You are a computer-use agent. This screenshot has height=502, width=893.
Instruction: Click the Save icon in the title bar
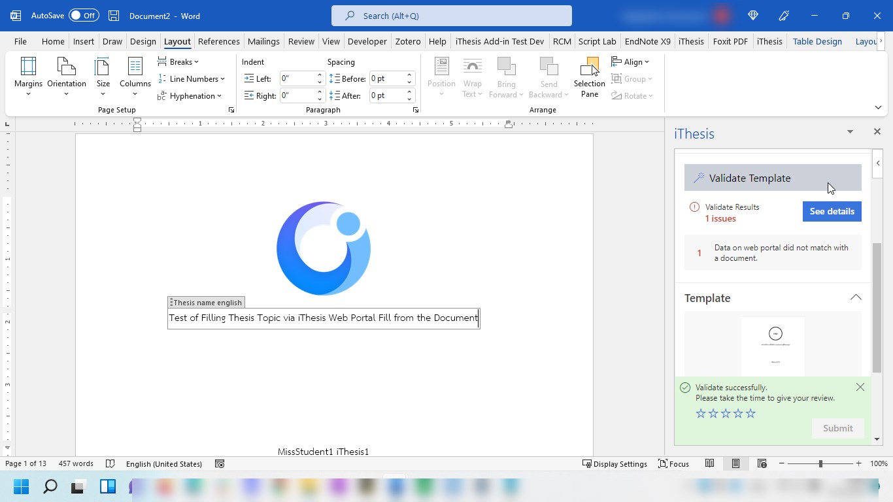click(x=114, y=16)
